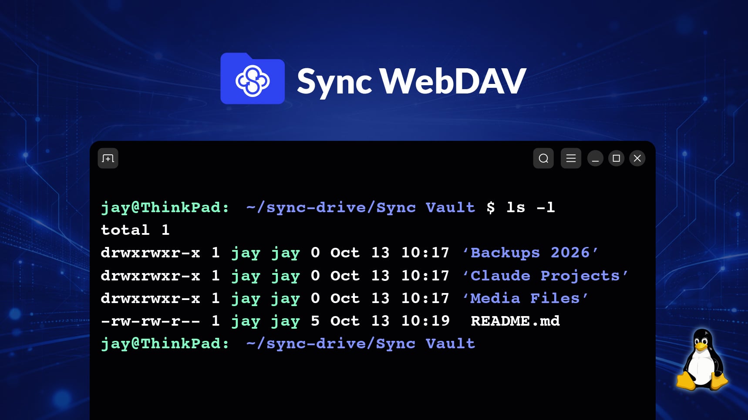
Task: Click the -rw-rw-r-- permissions string
Action: pos(150,321)
